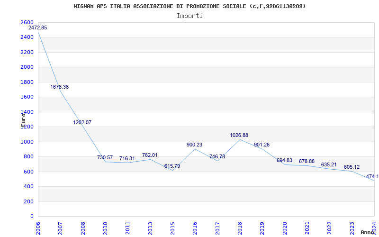The width and height of the screenshot is (379, 237).
Task: Click the 2006 x-axis year label
Action: 38,228
